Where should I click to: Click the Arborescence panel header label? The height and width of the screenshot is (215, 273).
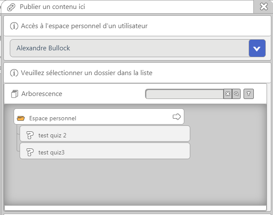click(x=42, y=94)
